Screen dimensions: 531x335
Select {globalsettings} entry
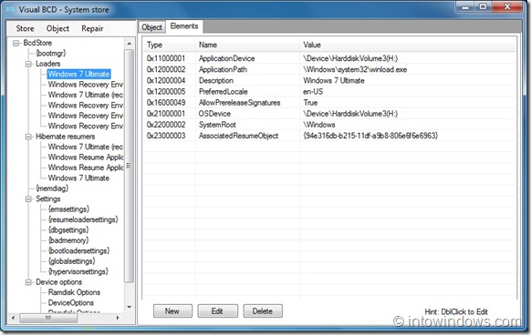coord(71,261)
